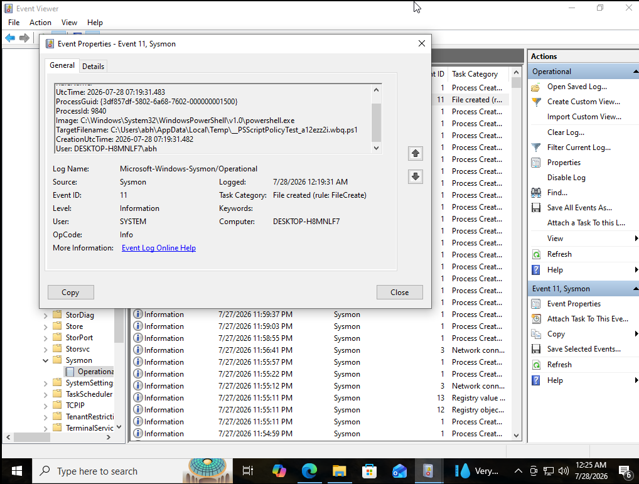Click Event Properties icon in Actions pane
This screenshot has width=639, height=484.
click(536, 304)
